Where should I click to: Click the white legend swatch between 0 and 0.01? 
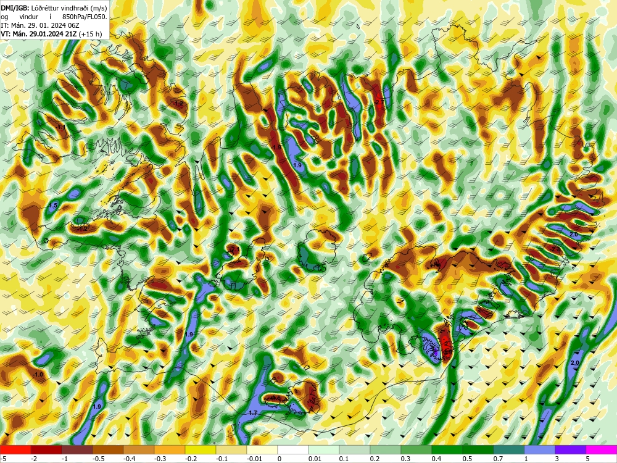293,449
